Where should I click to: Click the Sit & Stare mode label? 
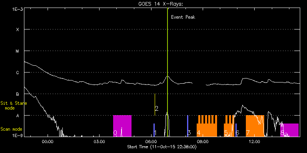[x=14, y=106]
